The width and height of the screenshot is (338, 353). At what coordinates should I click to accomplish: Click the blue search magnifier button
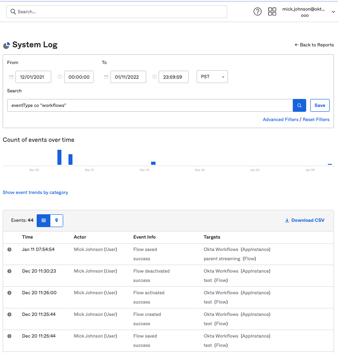pyautogui.click(x=299, y=106)
